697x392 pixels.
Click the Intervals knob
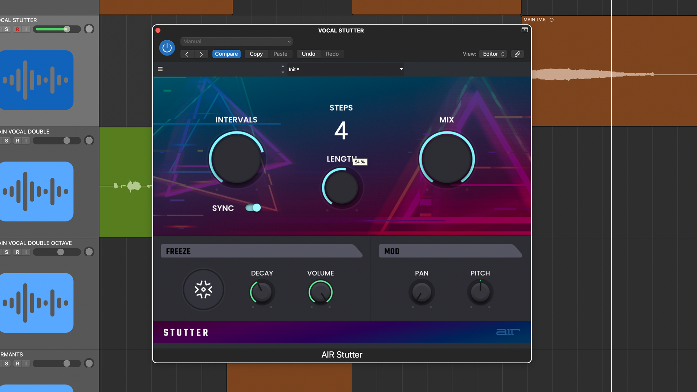point(237,159)
